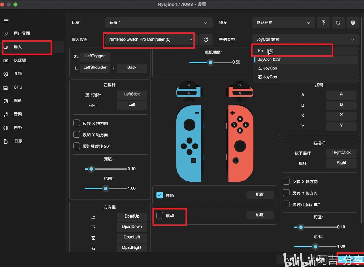The height and width of the screenshot is (267, 364).
Task: Click the 快捷键 keyboard icon
Action: tap(6, 60)
